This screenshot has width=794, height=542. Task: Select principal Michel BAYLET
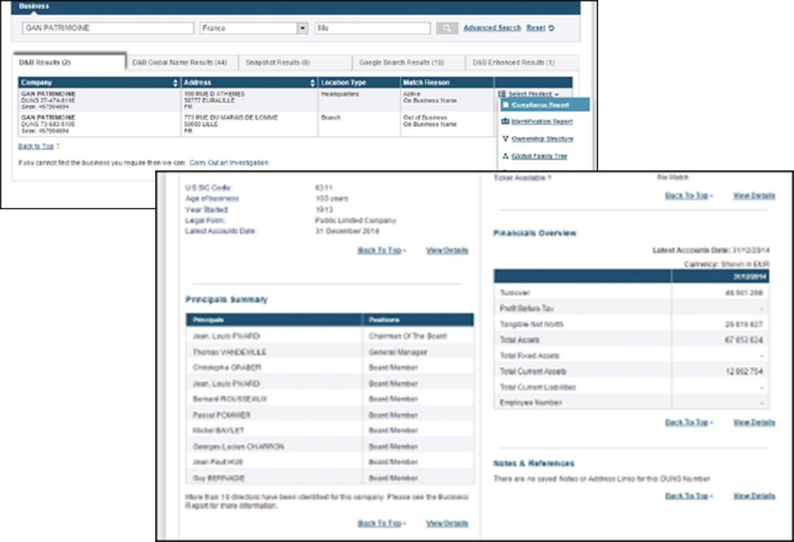coord(219,431)
